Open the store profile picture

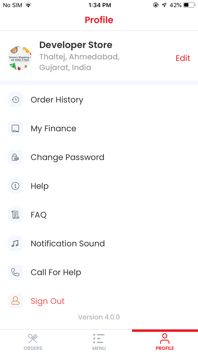(x=20, y=58)
